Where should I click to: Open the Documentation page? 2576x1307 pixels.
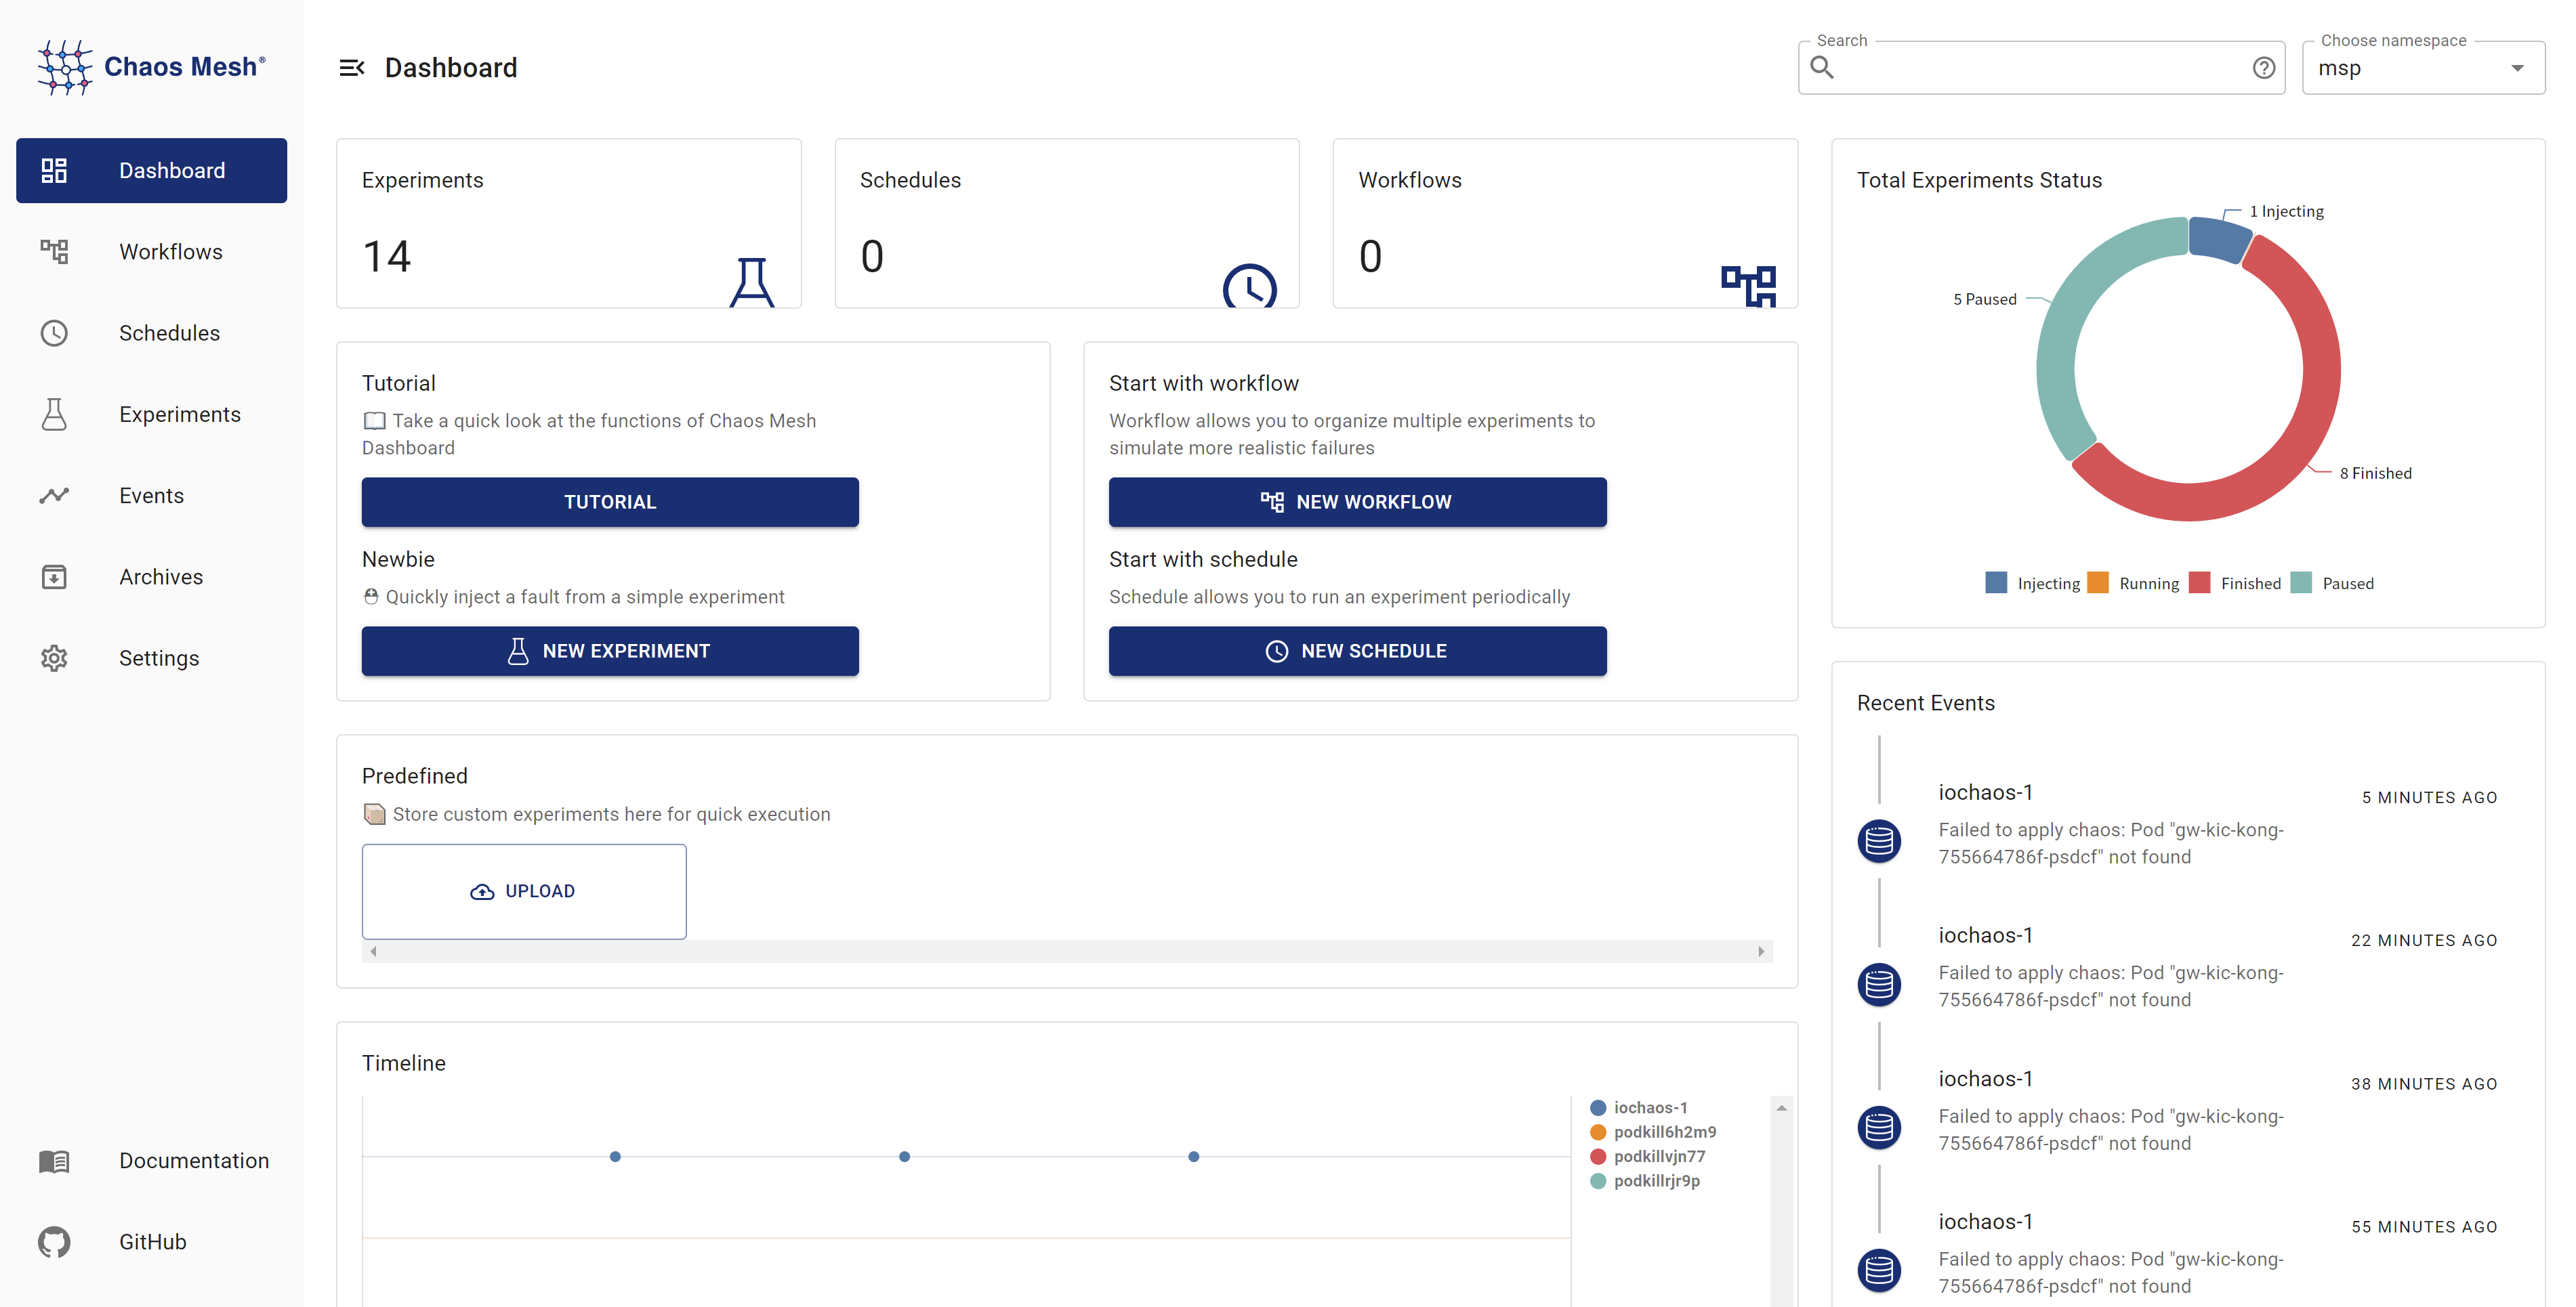(194, 1160)
